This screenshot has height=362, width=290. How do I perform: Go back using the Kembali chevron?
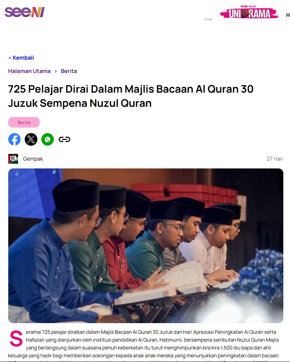10,58
